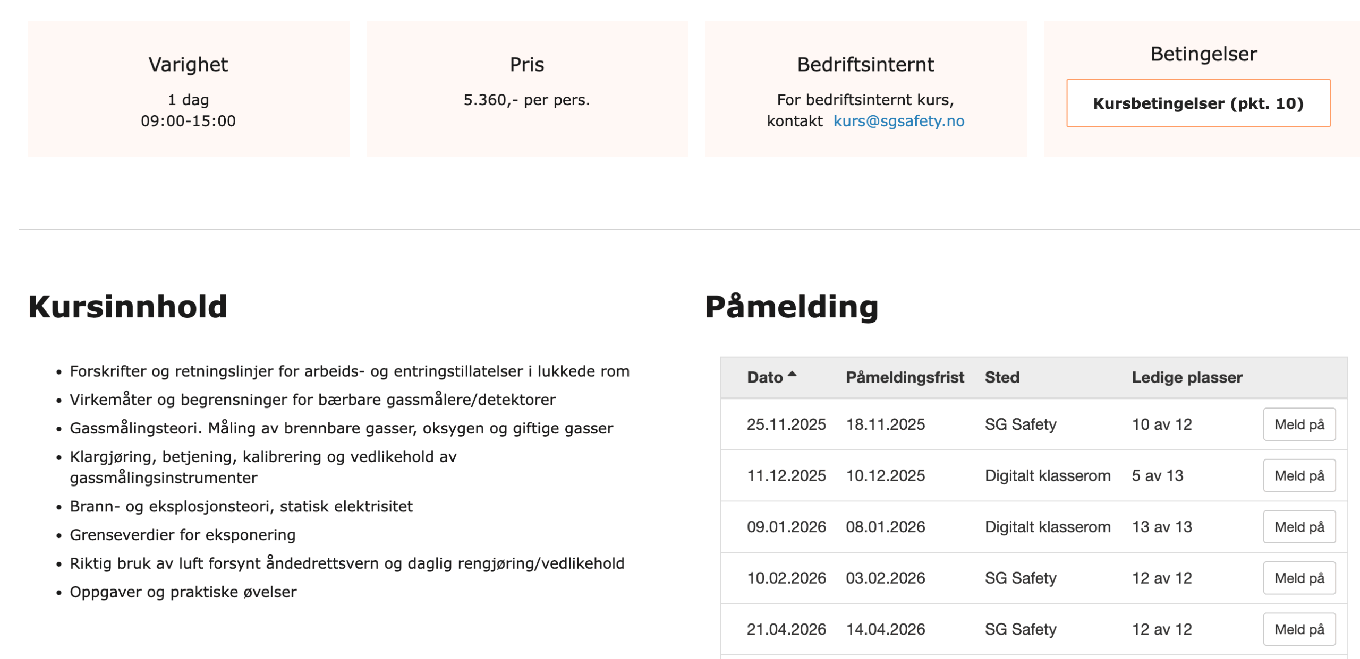This screenshot has width=1360, height=659.
Task: Register for the 09.01.2026 Digitalt klasserom course
Action: click(1299, 527)
